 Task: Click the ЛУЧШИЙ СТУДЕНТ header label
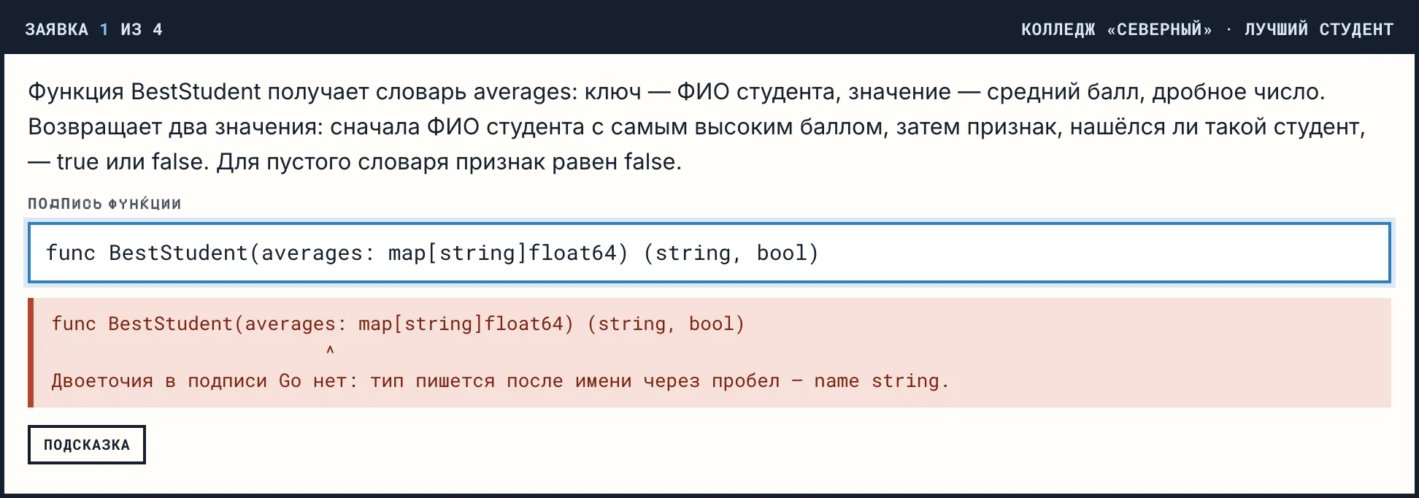tap(1319, 29)
